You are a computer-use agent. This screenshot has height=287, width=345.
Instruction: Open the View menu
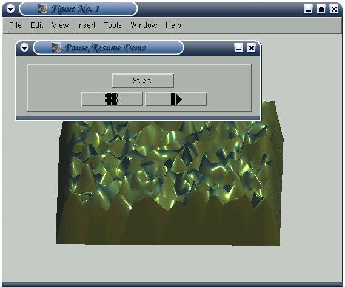(60, 25)
